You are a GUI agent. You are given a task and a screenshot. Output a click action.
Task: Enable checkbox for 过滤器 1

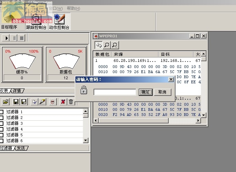(1, 112)
